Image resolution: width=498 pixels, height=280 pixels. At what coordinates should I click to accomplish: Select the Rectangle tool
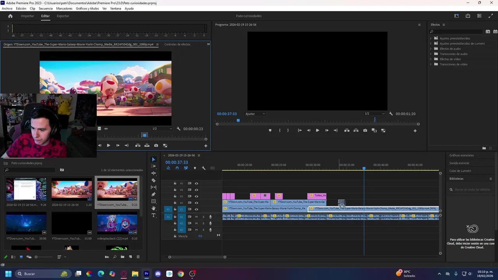click(153, 201)
